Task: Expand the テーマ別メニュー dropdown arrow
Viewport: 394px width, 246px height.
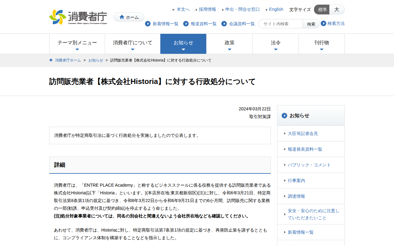Action: tap(77, 50)
